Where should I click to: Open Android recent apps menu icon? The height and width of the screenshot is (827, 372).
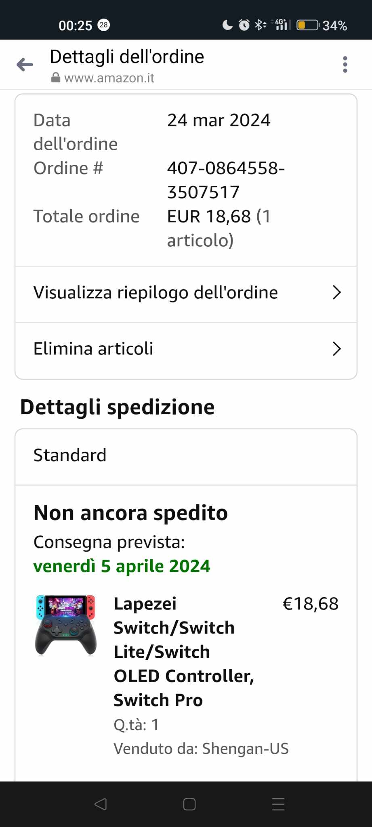tap(278, 804)
